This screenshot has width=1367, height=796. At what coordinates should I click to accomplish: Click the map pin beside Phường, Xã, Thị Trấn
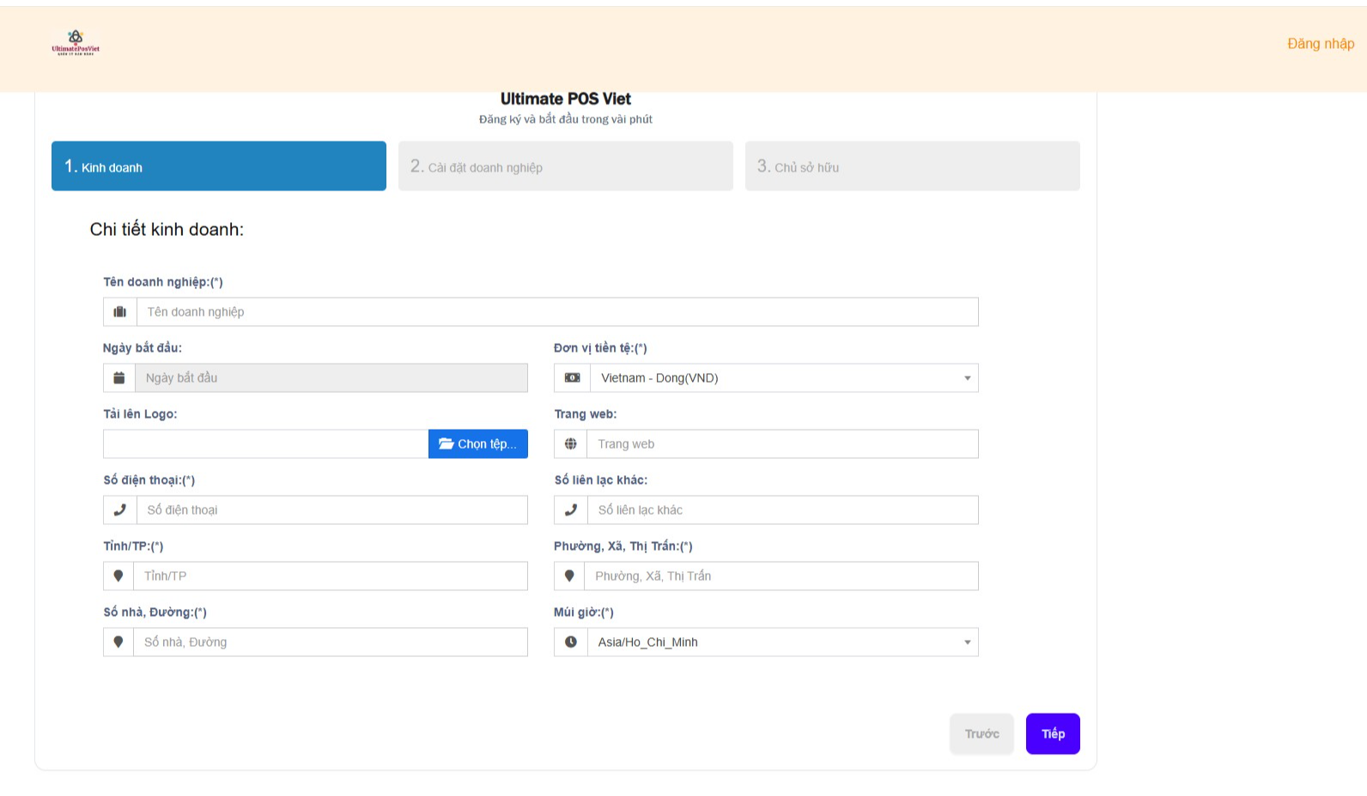[569, 576]
